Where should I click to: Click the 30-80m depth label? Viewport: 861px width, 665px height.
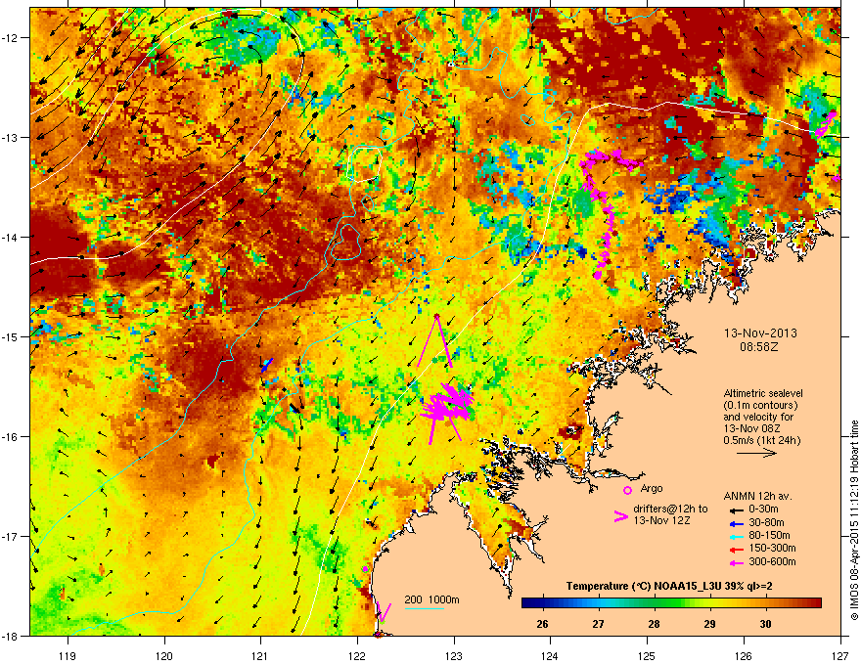pyautogui.click(x=766, y=522)
